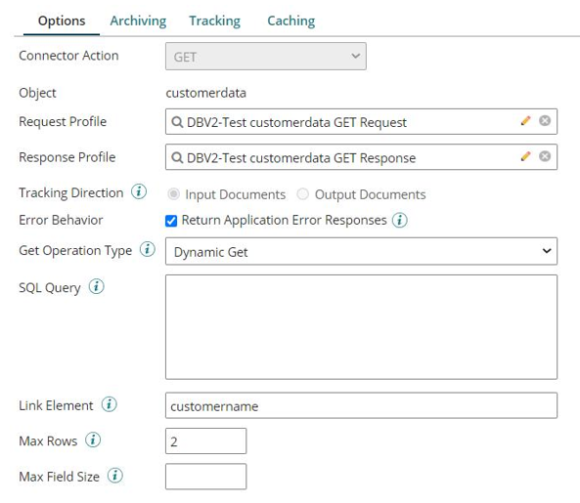Switch to the Caching tab
Viewport: 580px width, 503px height.
click(291, 21)
